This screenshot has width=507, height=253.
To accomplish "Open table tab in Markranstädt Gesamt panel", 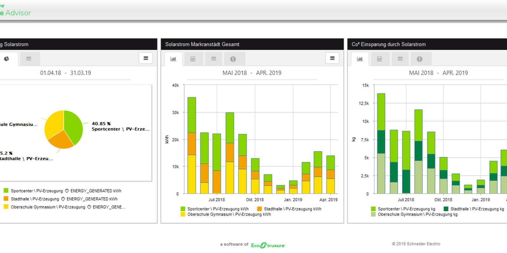I will pyautogui.click(x=214, y=59).
